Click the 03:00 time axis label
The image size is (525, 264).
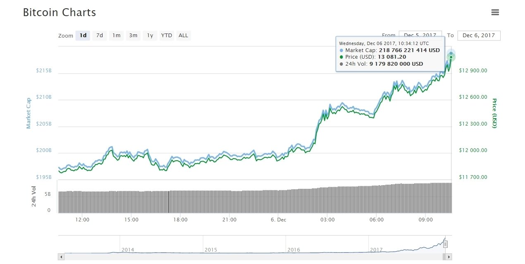[x=327, y=220]
